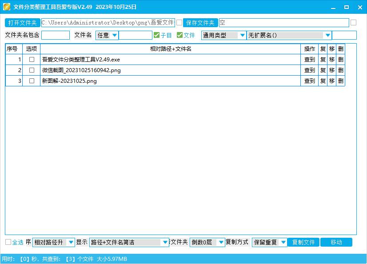The width and height of the screenshot is (367, 264).
Task: Open the 倒数0层 level selector
Action: pyautogui.click(x=207, y=242)
